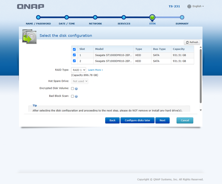
Task: Click the Refresh button
Action: (192, 42)
